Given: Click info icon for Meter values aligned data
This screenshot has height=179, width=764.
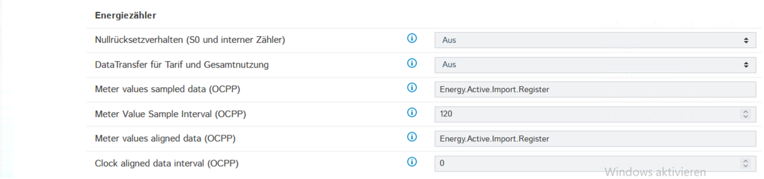Looking at the screenshot, I should [x=412, y=137].
